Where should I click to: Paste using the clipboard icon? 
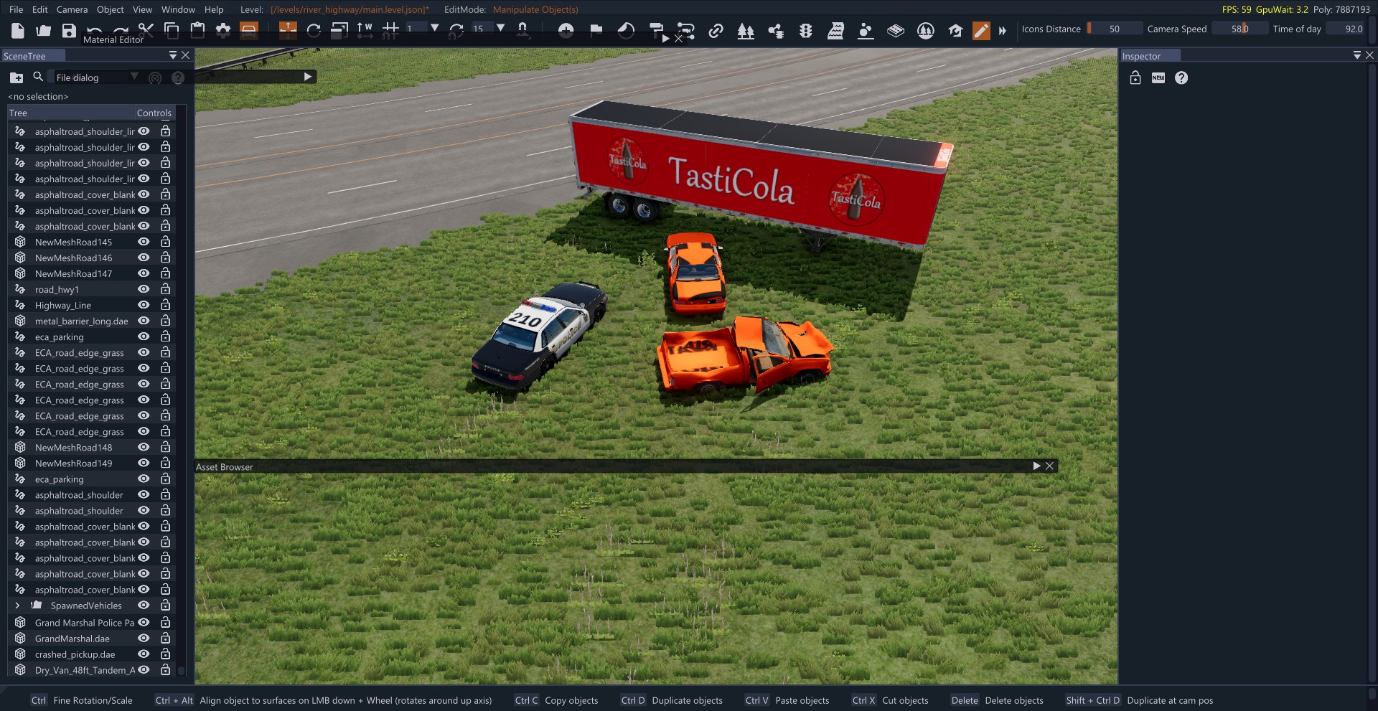click(197, 30)
